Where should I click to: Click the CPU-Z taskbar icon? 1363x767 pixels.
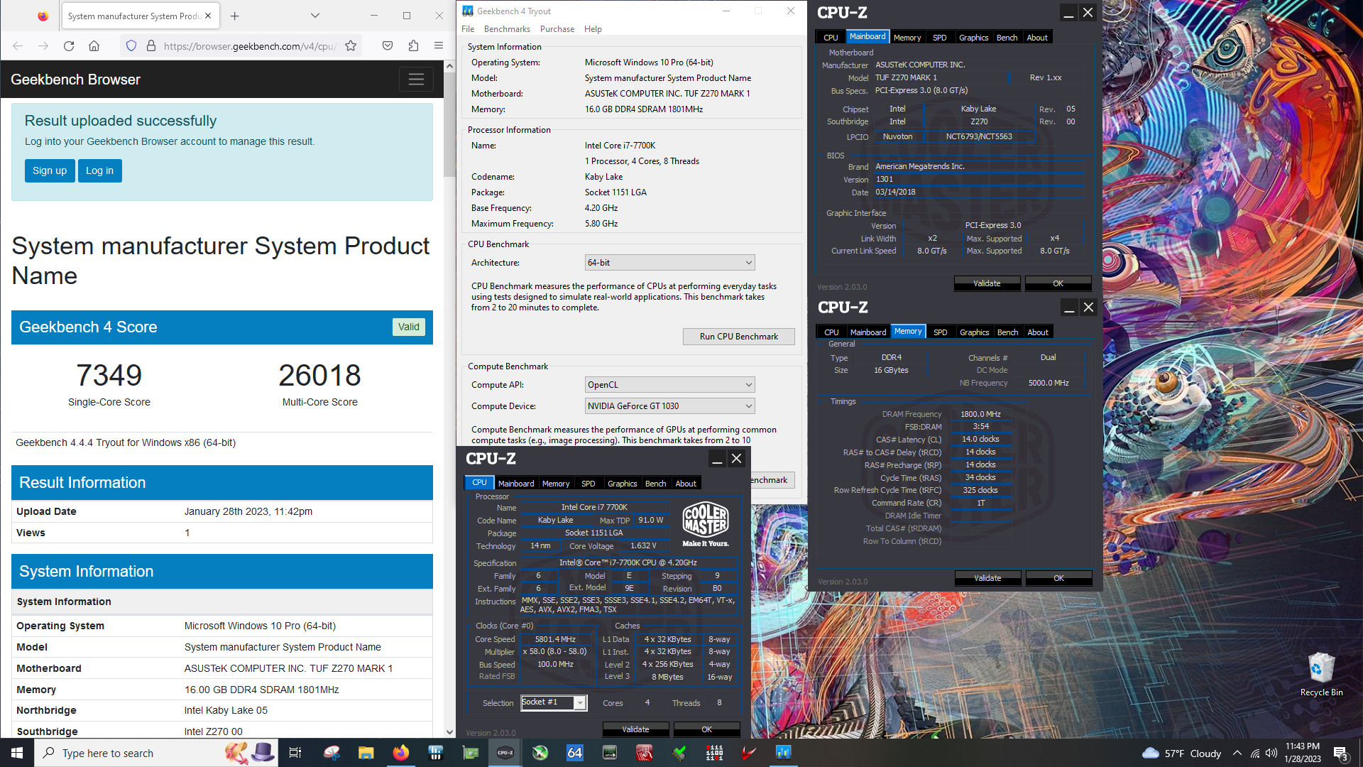(x=505, y=753)
